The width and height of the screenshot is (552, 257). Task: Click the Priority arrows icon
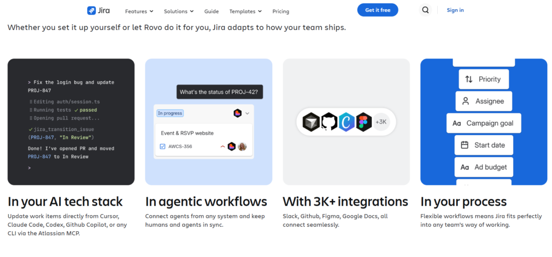pyautogui.click(x=468, y=80)
